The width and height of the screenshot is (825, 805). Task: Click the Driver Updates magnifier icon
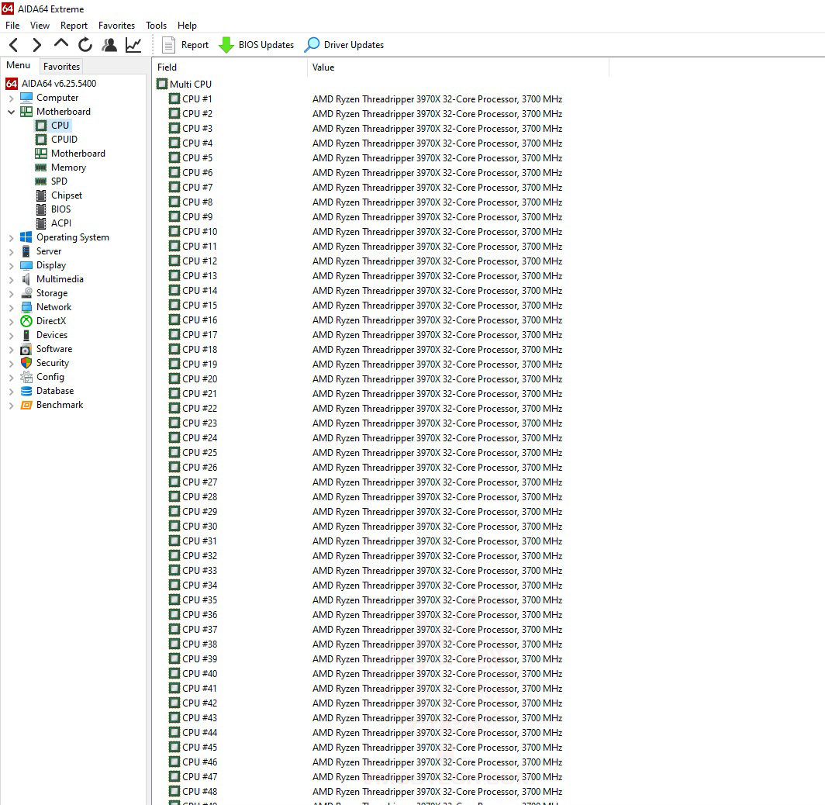pyautogui.click(x=312, y=45)
